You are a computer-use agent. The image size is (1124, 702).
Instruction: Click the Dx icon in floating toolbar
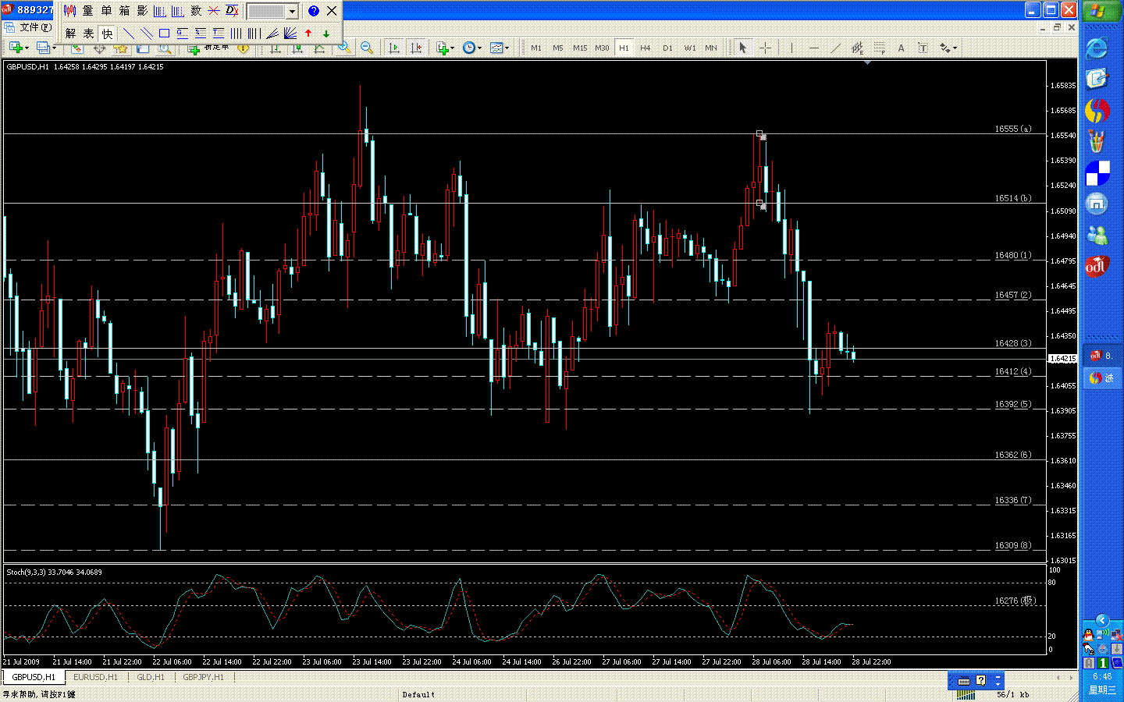[232, 11]
